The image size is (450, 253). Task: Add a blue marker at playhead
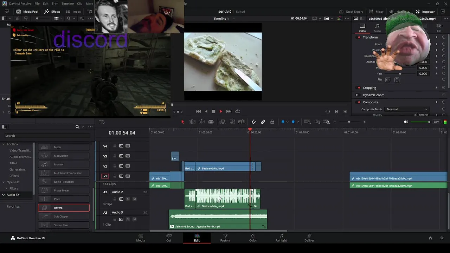(293, 122)
